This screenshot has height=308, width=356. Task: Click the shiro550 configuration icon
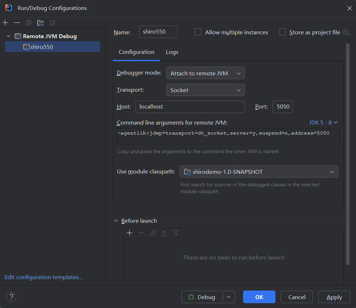coord(26,47)
